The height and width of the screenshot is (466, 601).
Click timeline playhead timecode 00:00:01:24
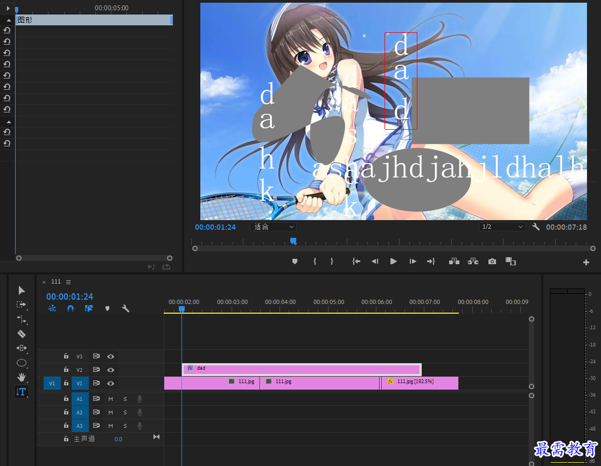click(70, 296)
